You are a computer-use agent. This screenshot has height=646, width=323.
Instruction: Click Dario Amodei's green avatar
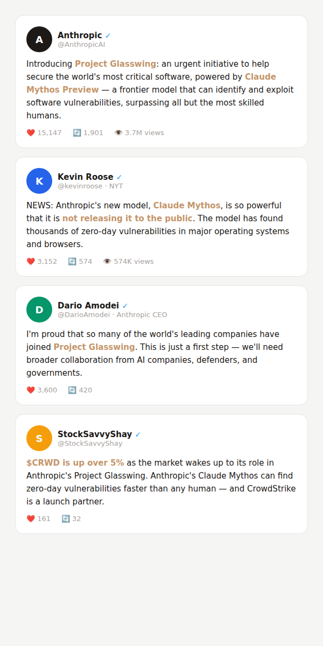click(39, 310)
